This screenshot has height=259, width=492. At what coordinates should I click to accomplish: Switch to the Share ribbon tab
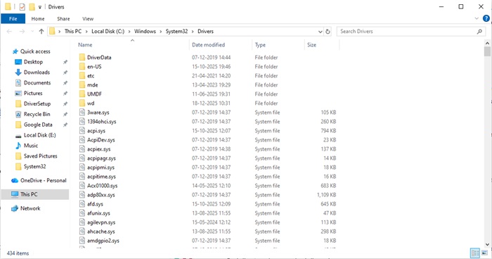(x=63, y=18)
